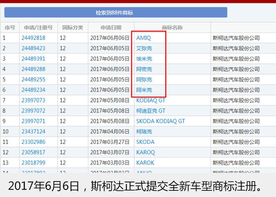
Task: Click the 阿密克 trademark name
Action: click(x=144, y=69)
